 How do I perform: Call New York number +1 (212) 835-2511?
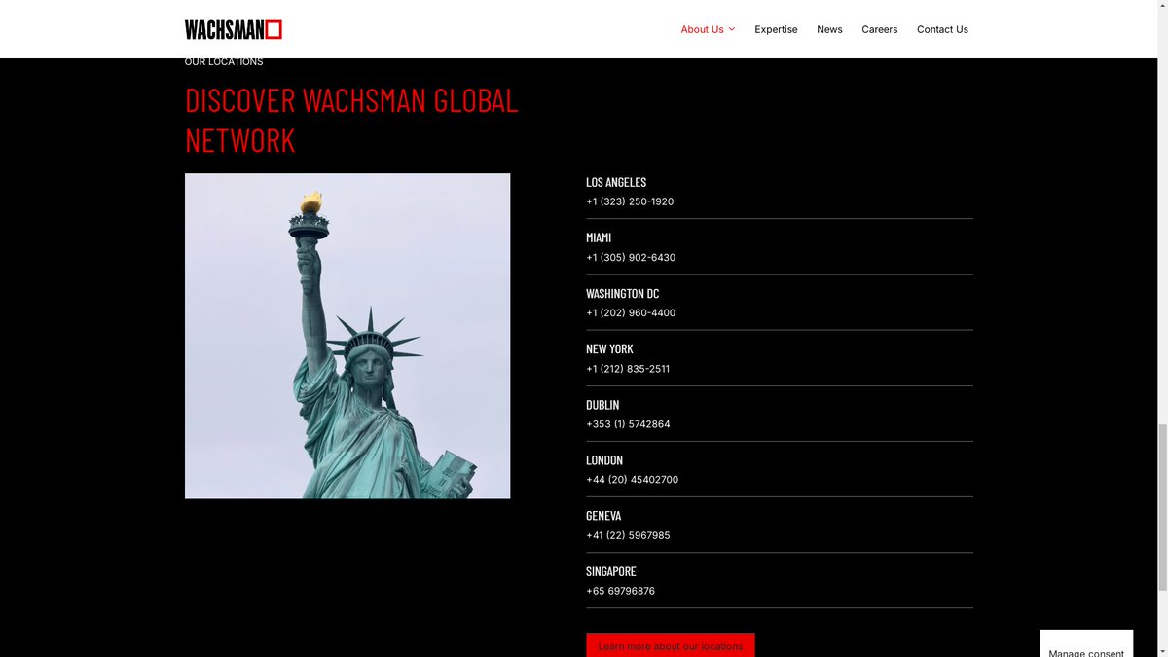pyautogui.click(x=628, y=369)
